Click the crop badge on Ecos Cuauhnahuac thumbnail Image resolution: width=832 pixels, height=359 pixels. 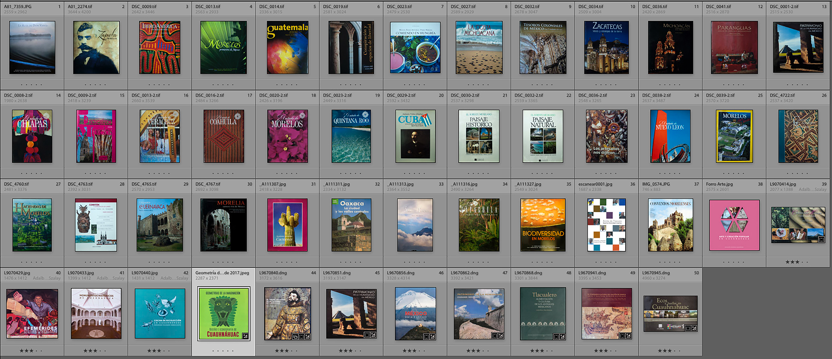(688, 328)
